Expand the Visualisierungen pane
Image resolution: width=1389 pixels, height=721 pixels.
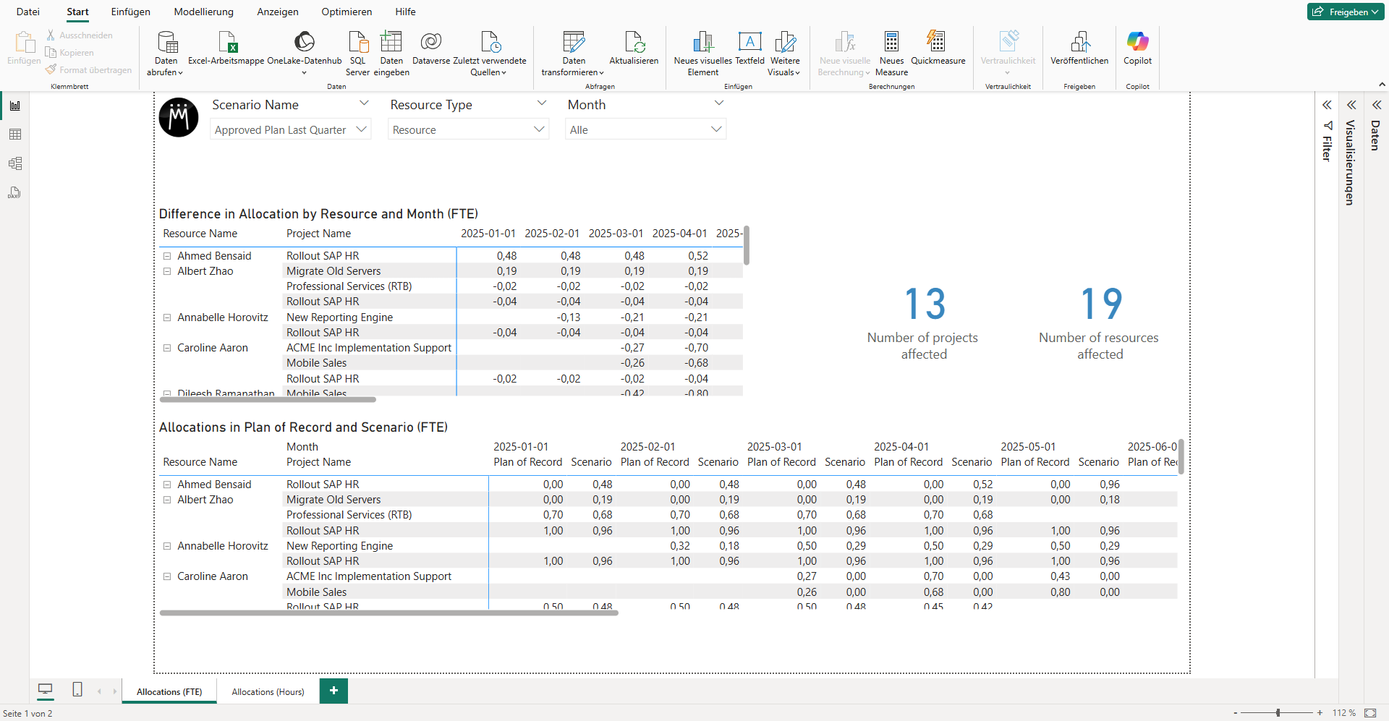[1351, 106]
